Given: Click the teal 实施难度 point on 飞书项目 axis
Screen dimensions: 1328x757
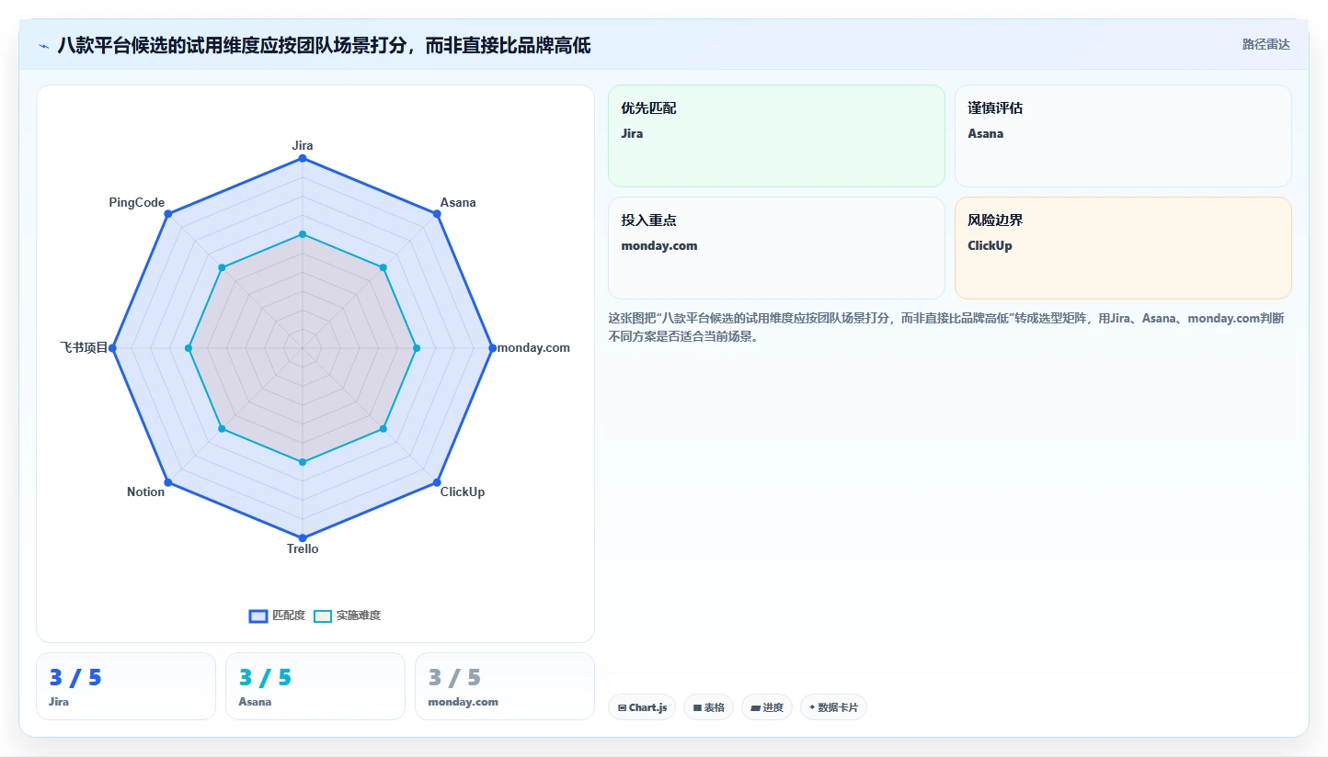Looking at the screenshot, I should pyautogui.click(x=189, y=348).
